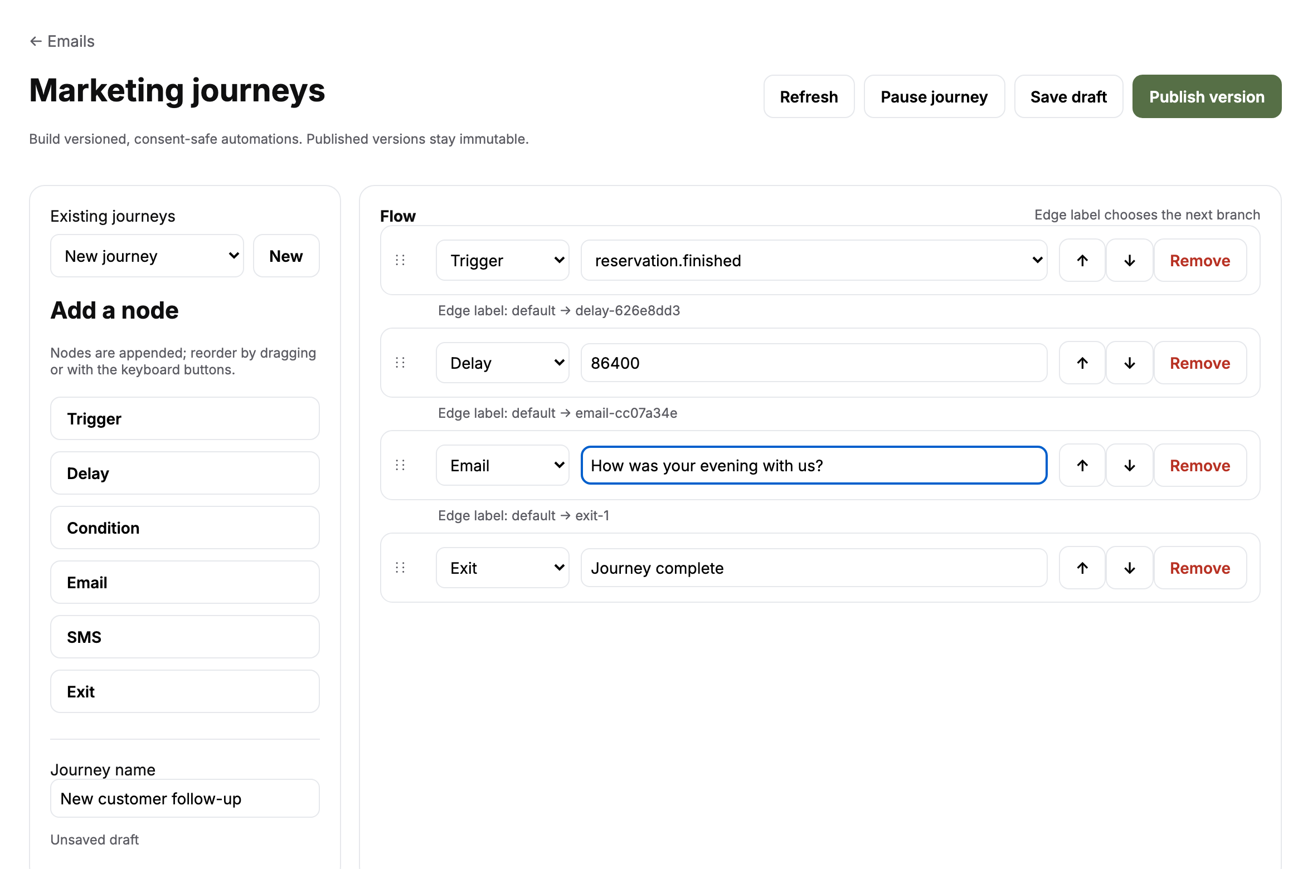Grab the Delay row drag handle
The image size is (1293, 869).
tap(400, 363)
